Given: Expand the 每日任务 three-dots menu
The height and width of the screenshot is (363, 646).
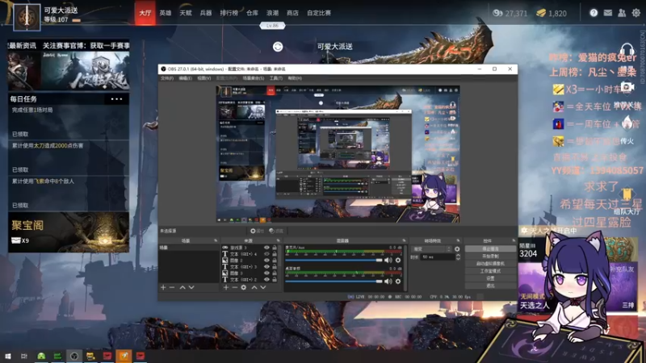Looking at the screenshot, I should 116,99.
